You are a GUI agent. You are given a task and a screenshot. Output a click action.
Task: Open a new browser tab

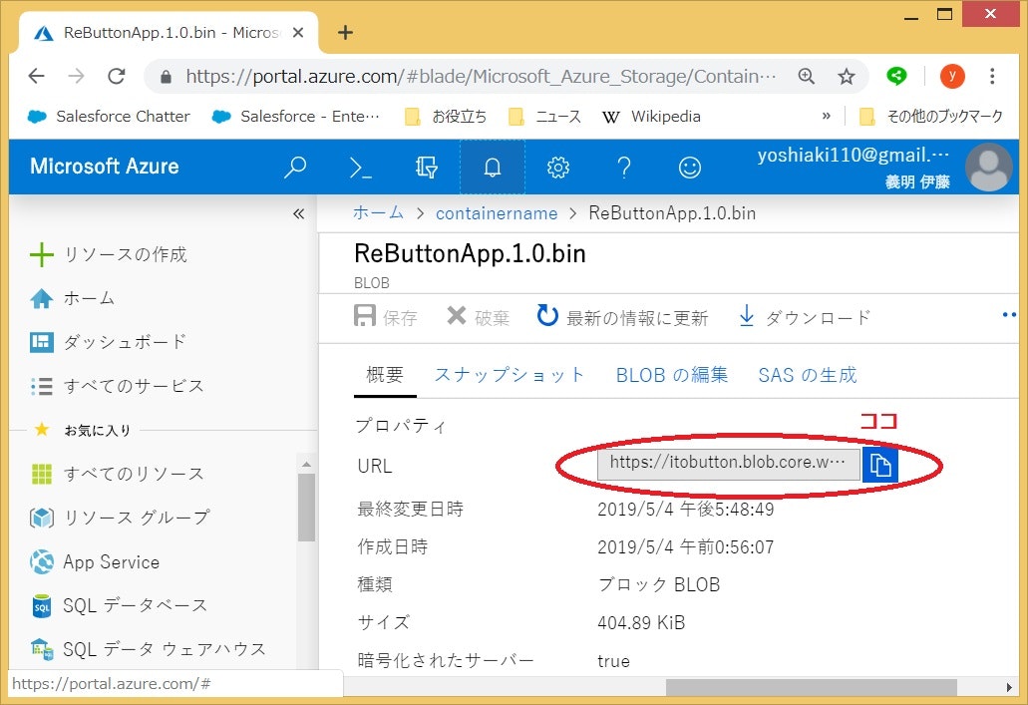point(346,32)
